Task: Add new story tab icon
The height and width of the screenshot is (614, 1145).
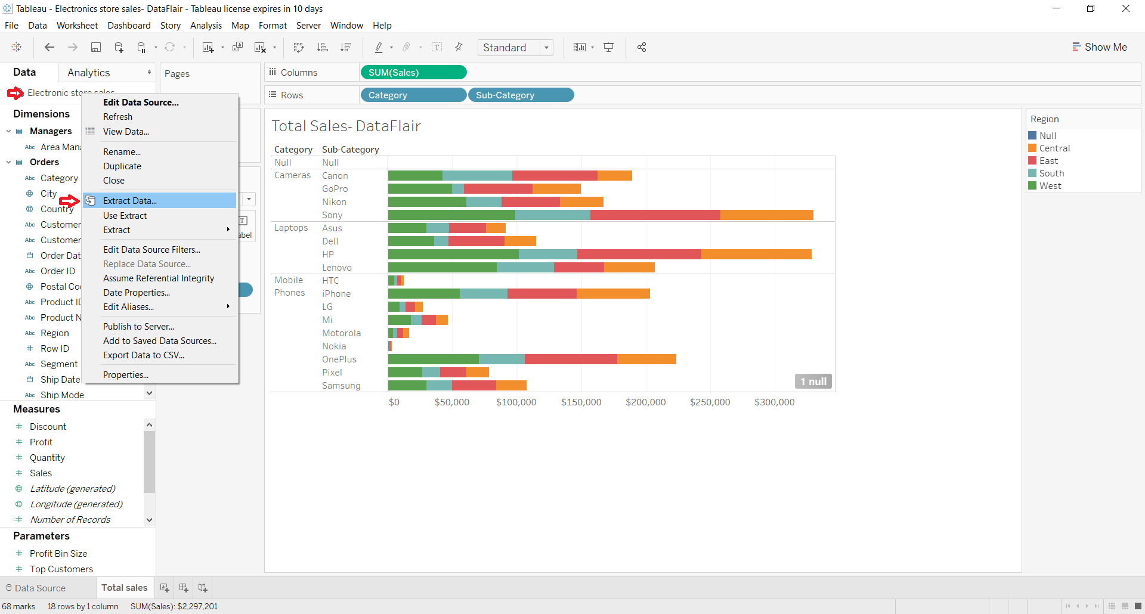Action: coord(203,588)
